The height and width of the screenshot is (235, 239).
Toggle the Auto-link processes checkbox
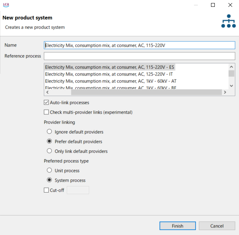pyautogui.click(x=47, y=103)
